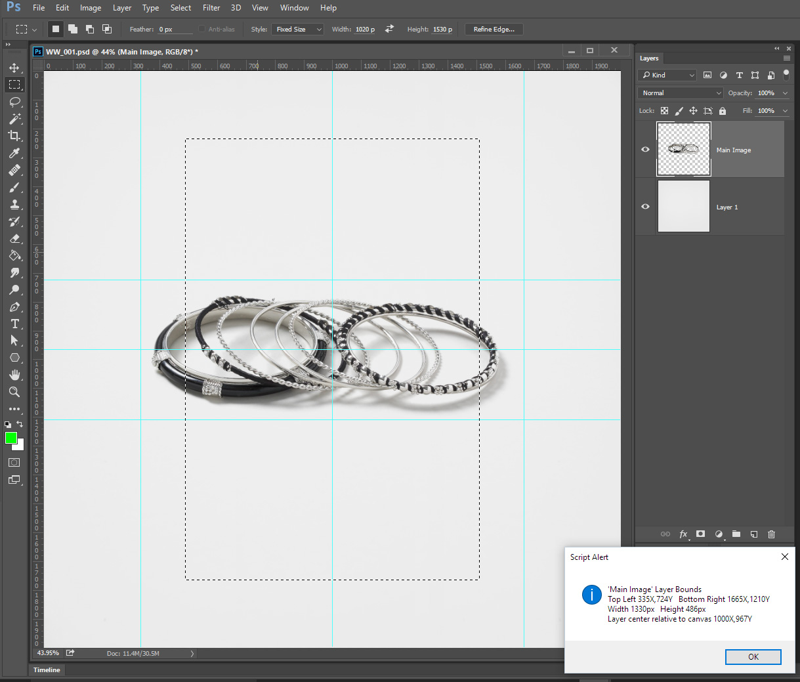Click the Refine Edge button

(494, 30)
